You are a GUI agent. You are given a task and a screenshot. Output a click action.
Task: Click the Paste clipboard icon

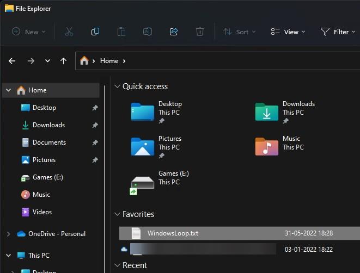point(121,32)
